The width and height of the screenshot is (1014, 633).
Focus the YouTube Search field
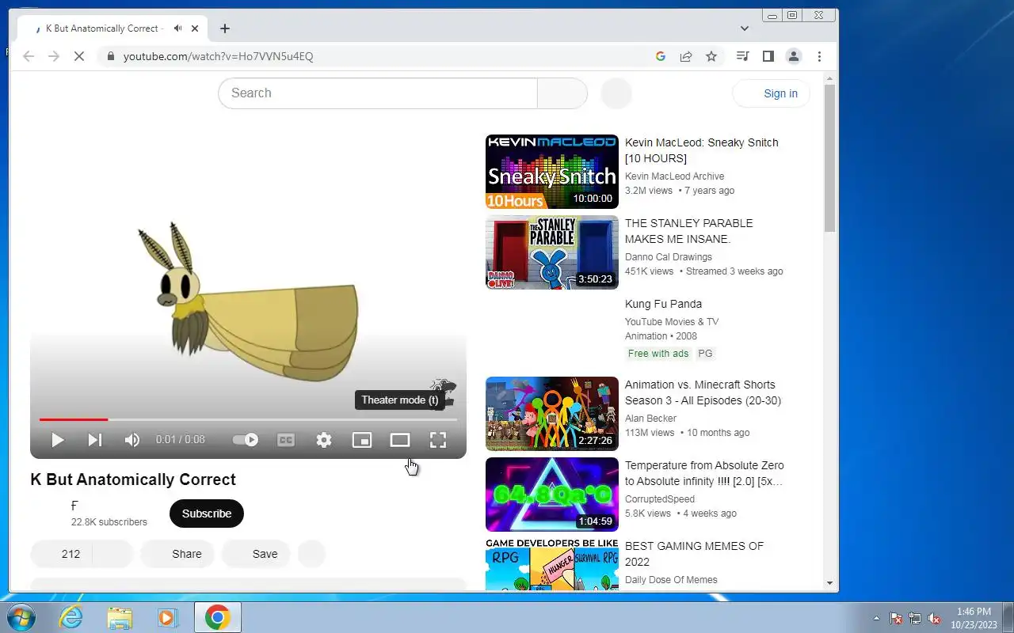[378, 93]
